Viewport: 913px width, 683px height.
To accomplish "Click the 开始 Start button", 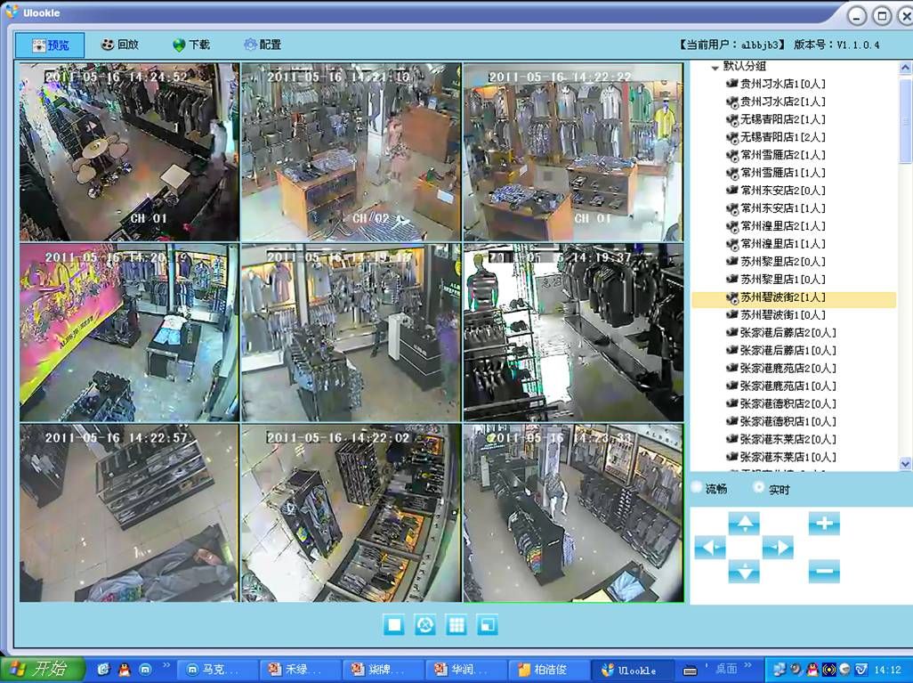I will (x=43, y=670).
